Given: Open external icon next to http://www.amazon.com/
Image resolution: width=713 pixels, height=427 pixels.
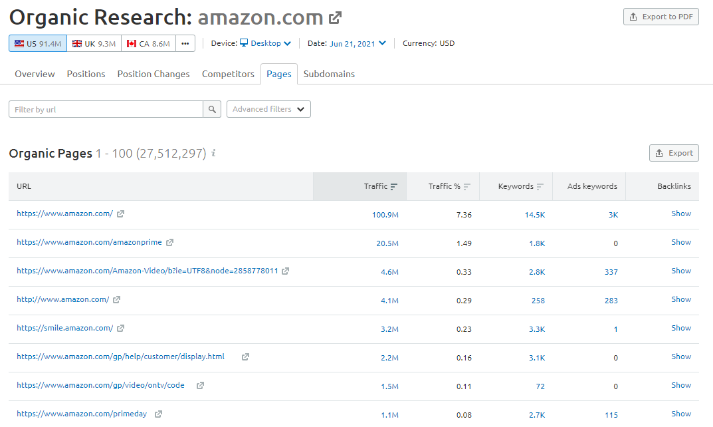Looking at the screenshot, I should point(116,299).
